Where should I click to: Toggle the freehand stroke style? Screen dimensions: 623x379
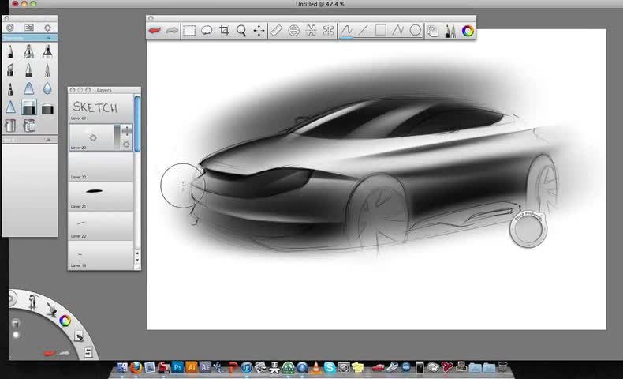click(345, 31)
